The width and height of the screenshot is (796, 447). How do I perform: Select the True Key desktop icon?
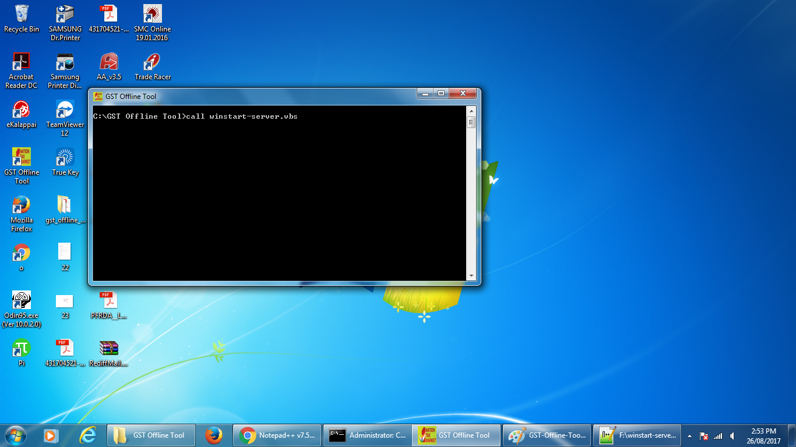click(x=65, y=162)
